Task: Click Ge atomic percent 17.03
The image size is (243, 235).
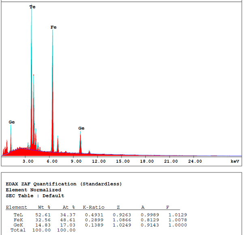Action: (x=68, y=225)
